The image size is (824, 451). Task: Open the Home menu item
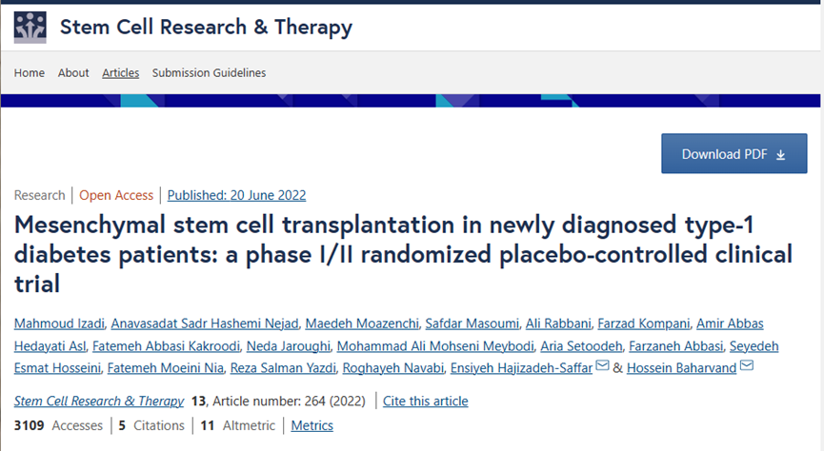point(30,73)
